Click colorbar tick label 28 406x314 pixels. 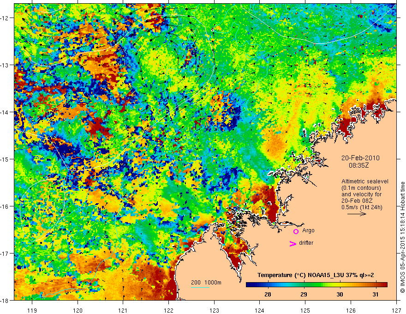tap(268, 295)
